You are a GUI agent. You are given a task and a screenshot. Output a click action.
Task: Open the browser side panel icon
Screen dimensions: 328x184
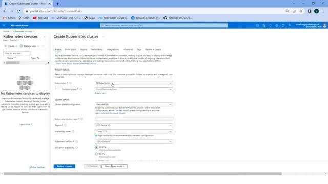pos(310,11)
